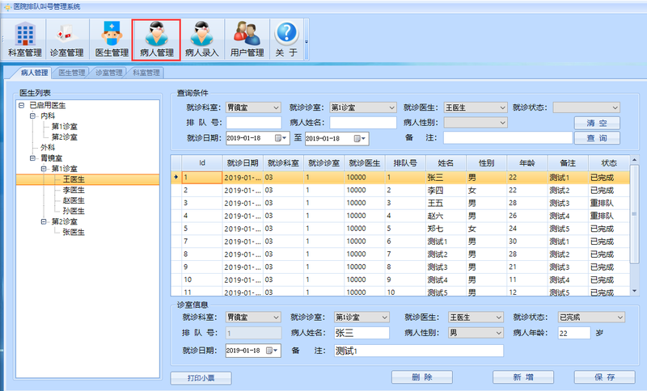Focus the query 备注 input field
Viewport: 647px width, 391px height.
[508, 137]
